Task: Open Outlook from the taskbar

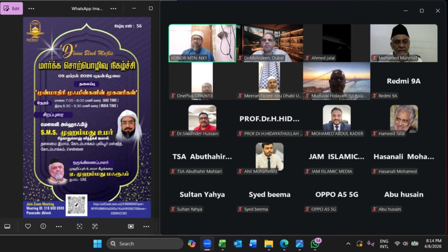Action: coord(238,244)
